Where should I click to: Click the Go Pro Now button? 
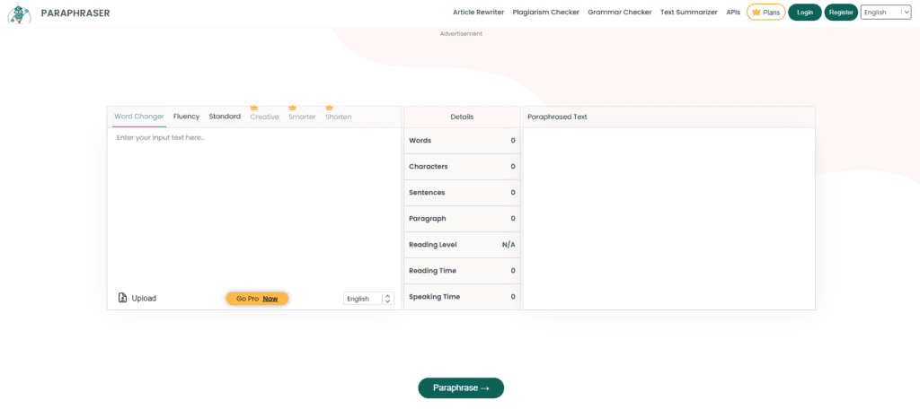click(257, 299)
